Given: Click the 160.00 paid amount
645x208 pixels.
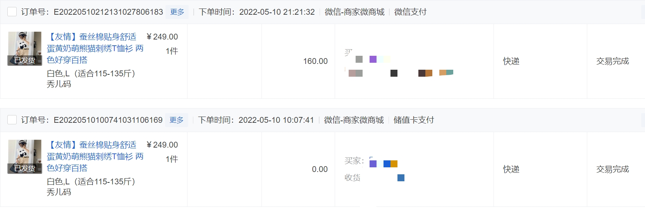Looking at the screenshot, I should pyautogui.click(x=315, y=61).
